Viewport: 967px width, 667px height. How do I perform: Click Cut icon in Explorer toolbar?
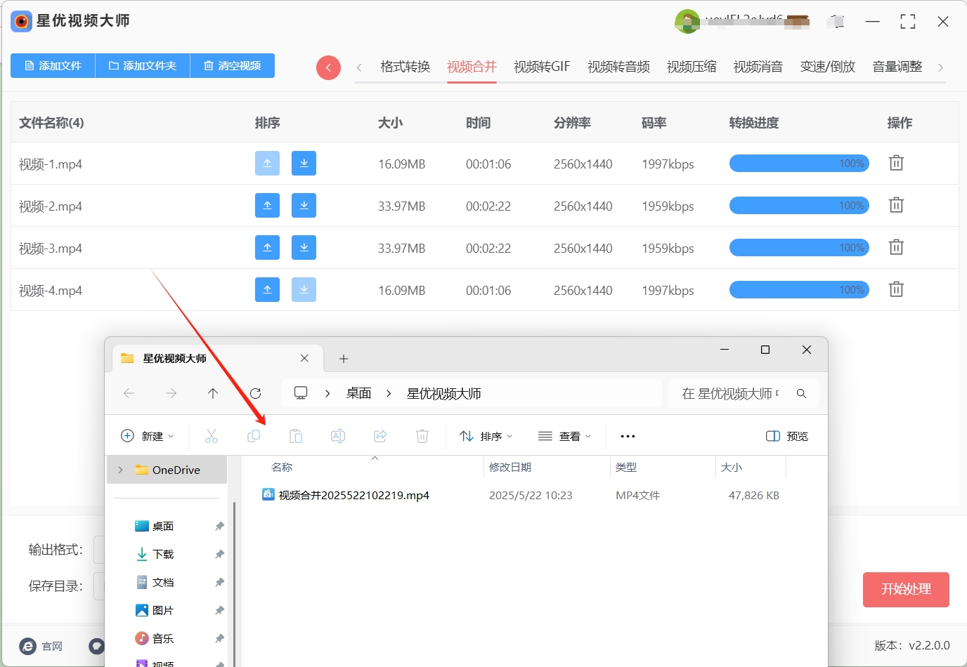click(212, 436)
